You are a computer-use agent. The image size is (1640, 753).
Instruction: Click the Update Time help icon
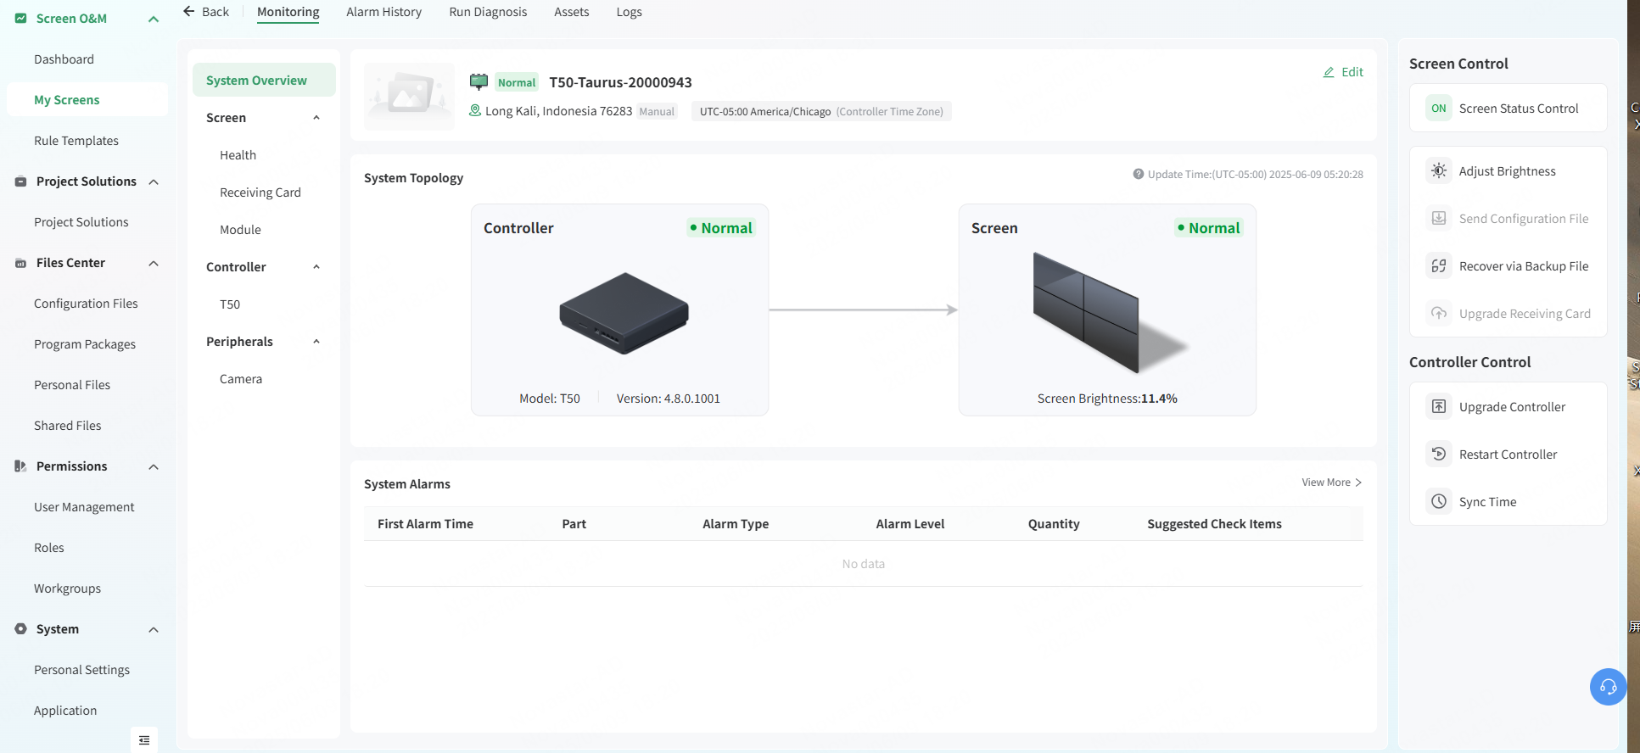1139,174
